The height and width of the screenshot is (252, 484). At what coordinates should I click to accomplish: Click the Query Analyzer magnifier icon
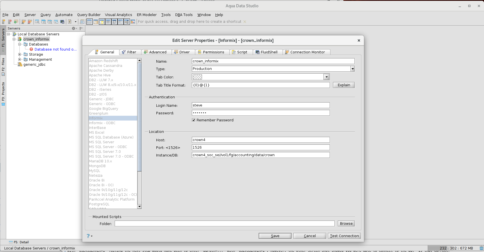pyautogui.click(x=37, y=22)
